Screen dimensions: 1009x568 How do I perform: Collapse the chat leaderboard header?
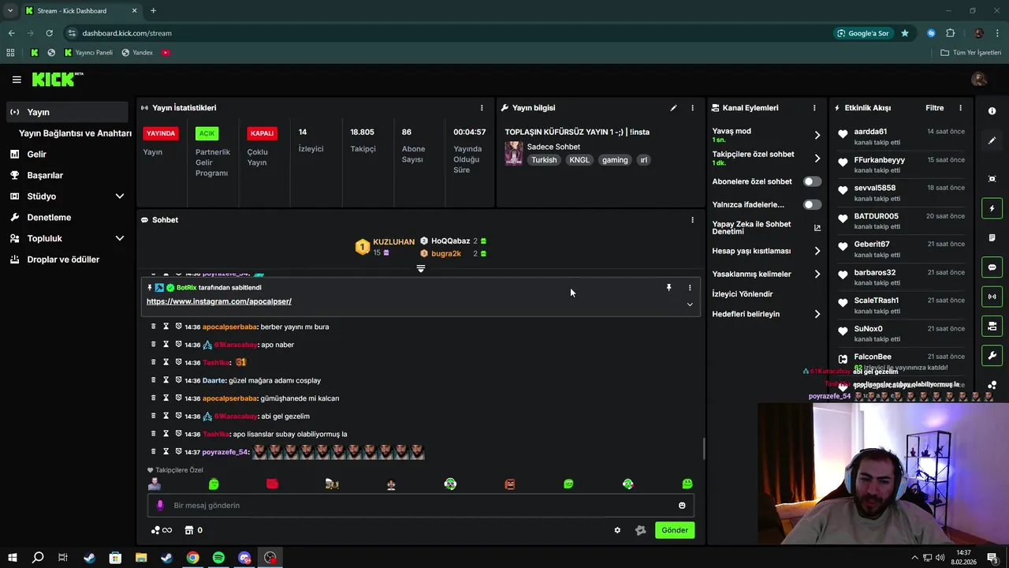(x=420, y=268)
